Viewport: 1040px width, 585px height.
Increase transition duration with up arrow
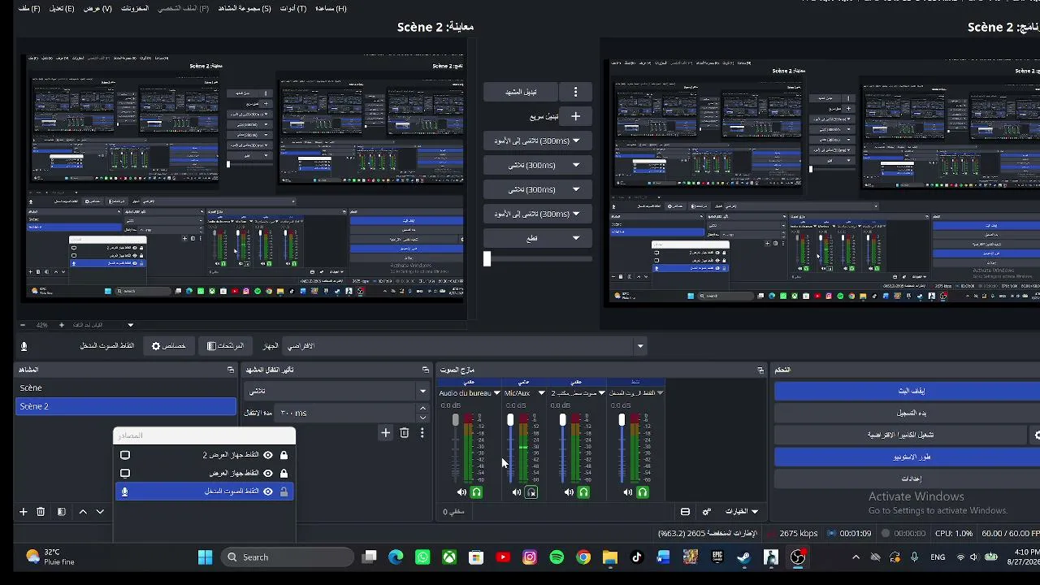coord(422,409)
